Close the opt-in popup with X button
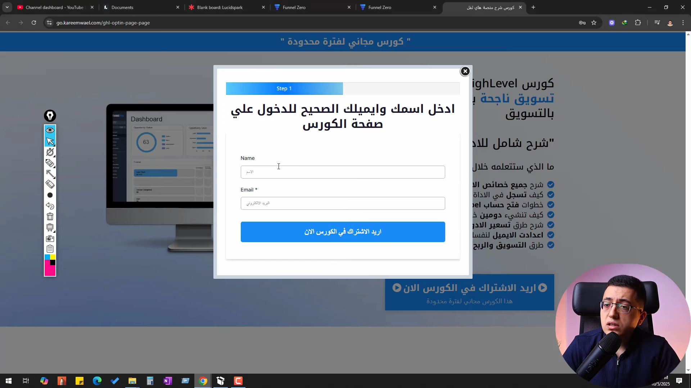691x388 pixels. coord(465,71)
